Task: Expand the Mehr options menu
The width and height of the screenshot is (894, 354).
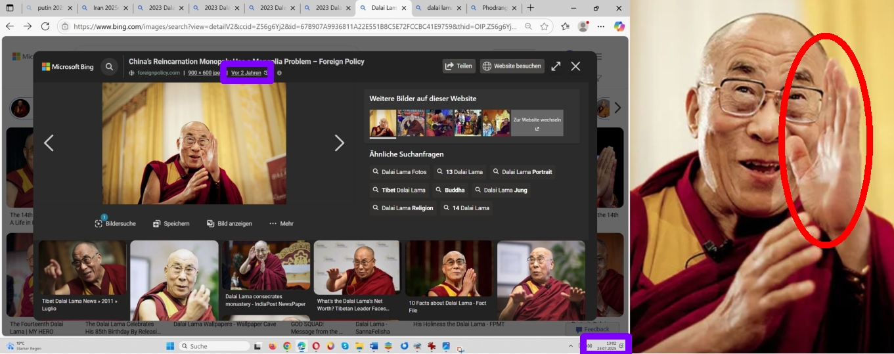Action: tap(281, 223)
